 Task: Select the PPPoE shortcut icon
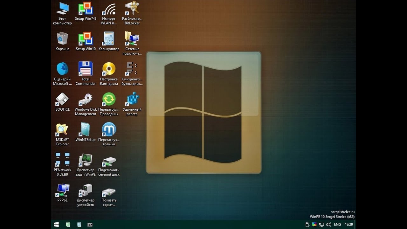[62, 193]
